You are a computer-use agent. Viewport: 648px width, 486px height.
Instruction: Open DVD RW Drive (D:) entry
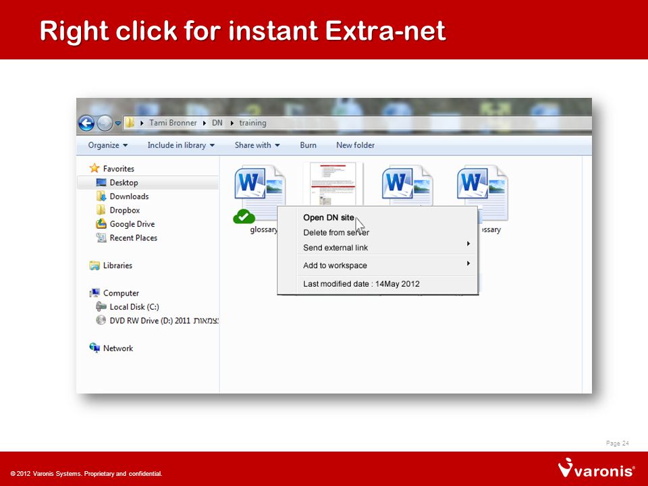[164, 321]
